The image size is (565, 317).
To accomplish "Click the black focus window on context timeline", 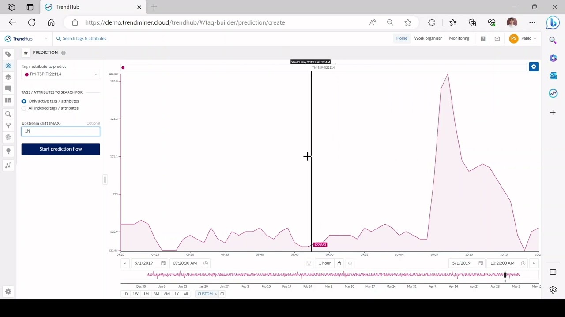I will click(505, 275).
